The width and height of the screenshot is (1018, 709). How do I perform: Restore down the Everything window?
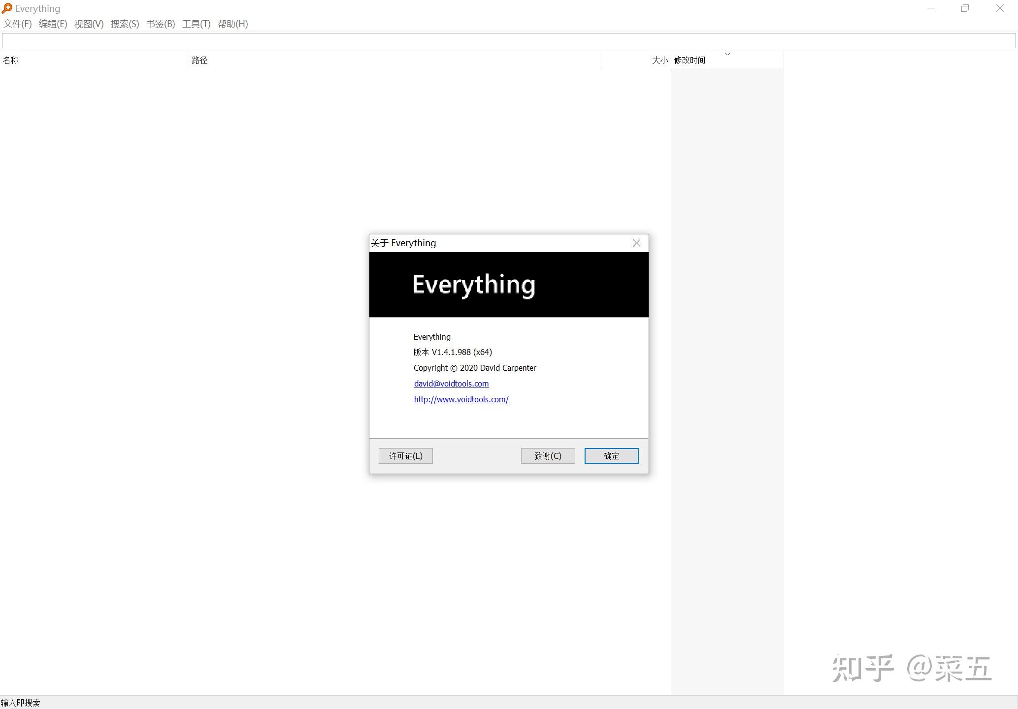pos(965,8)
